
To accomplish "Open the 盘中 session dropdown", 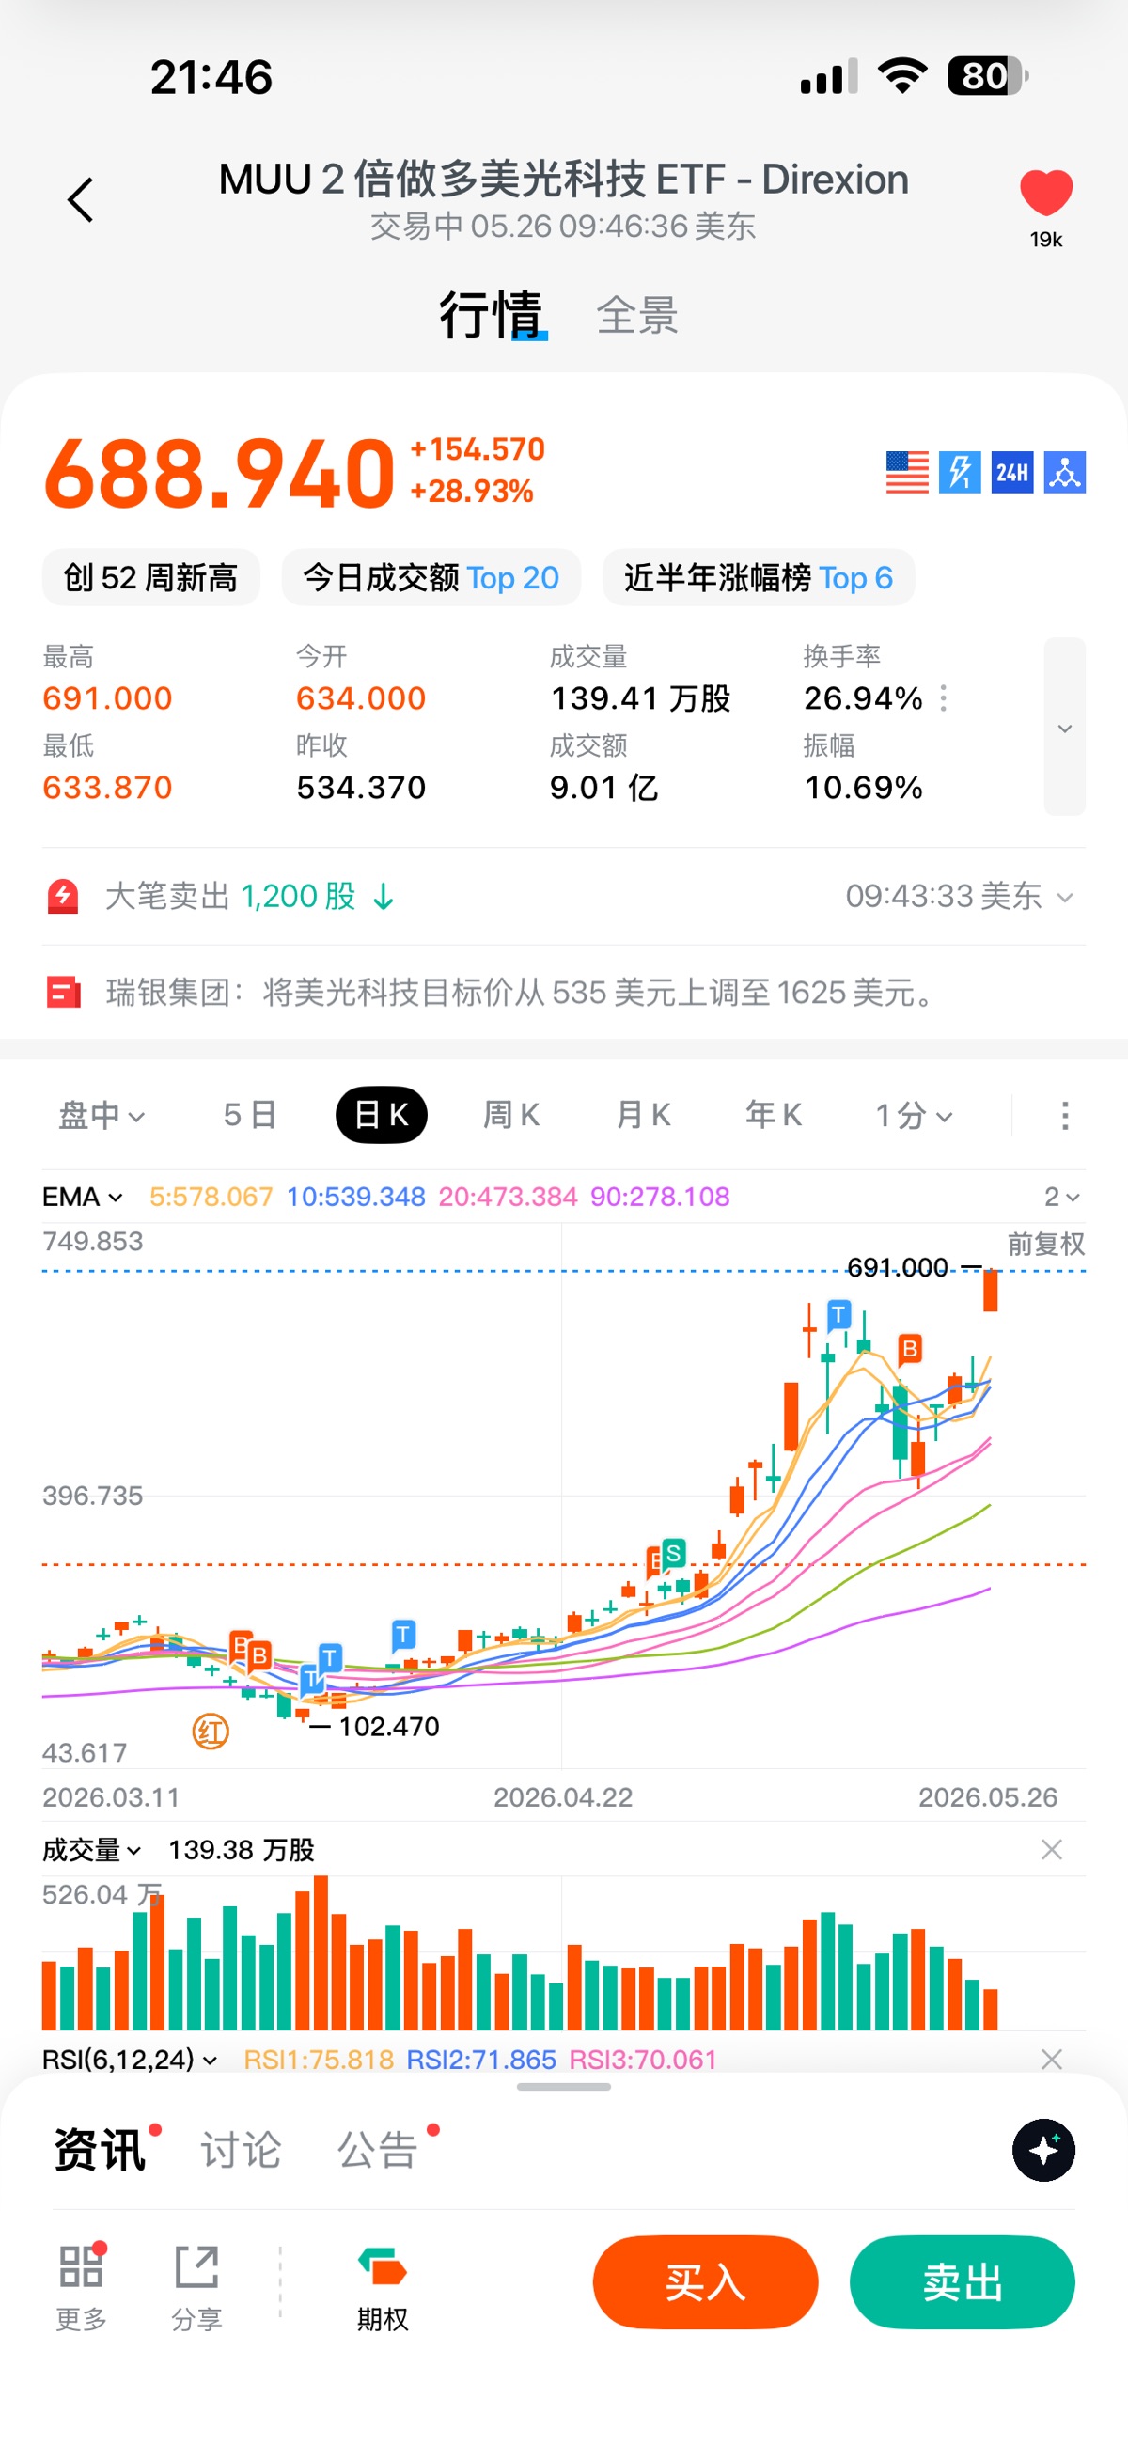I will (x=102, y=1115).
